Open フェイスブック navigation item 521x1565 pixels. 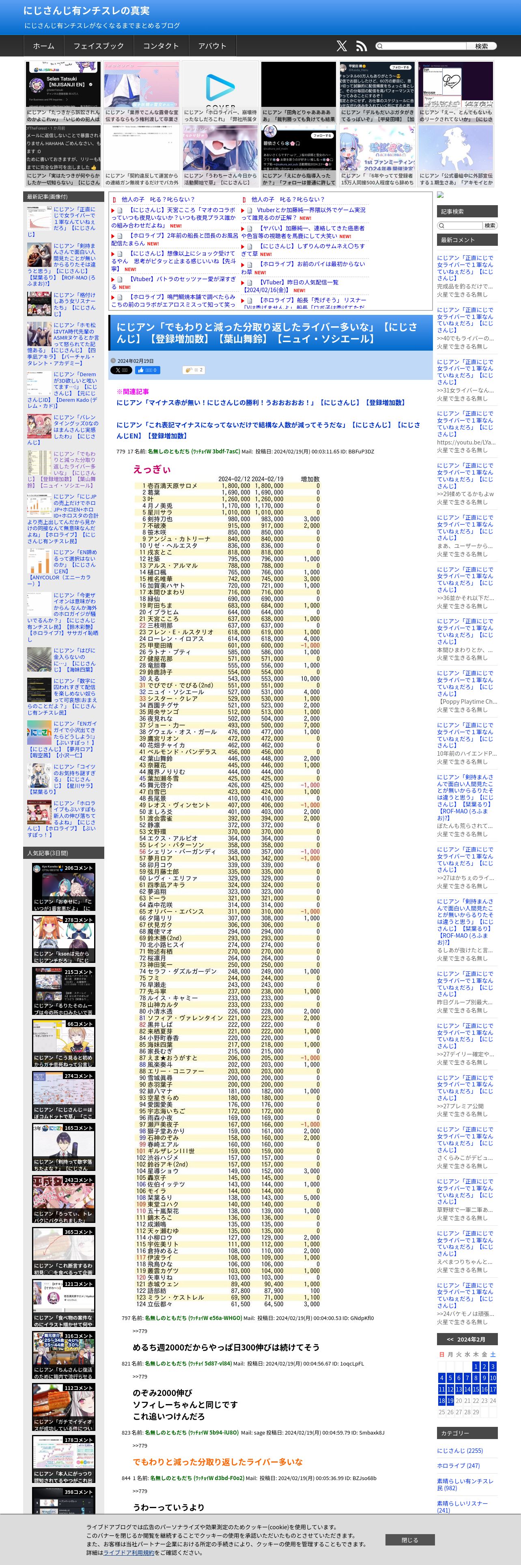click(x=98, y=46)
